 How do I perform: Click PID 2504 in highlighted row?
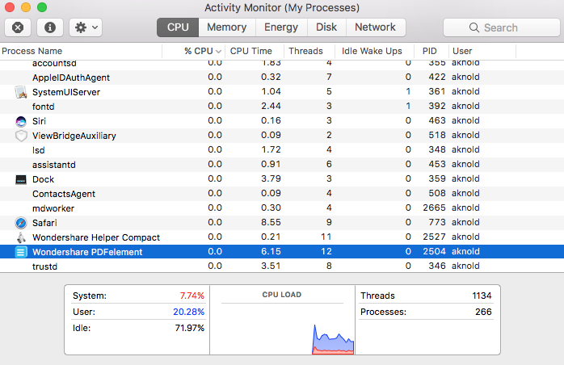click(x=434, y=251)
